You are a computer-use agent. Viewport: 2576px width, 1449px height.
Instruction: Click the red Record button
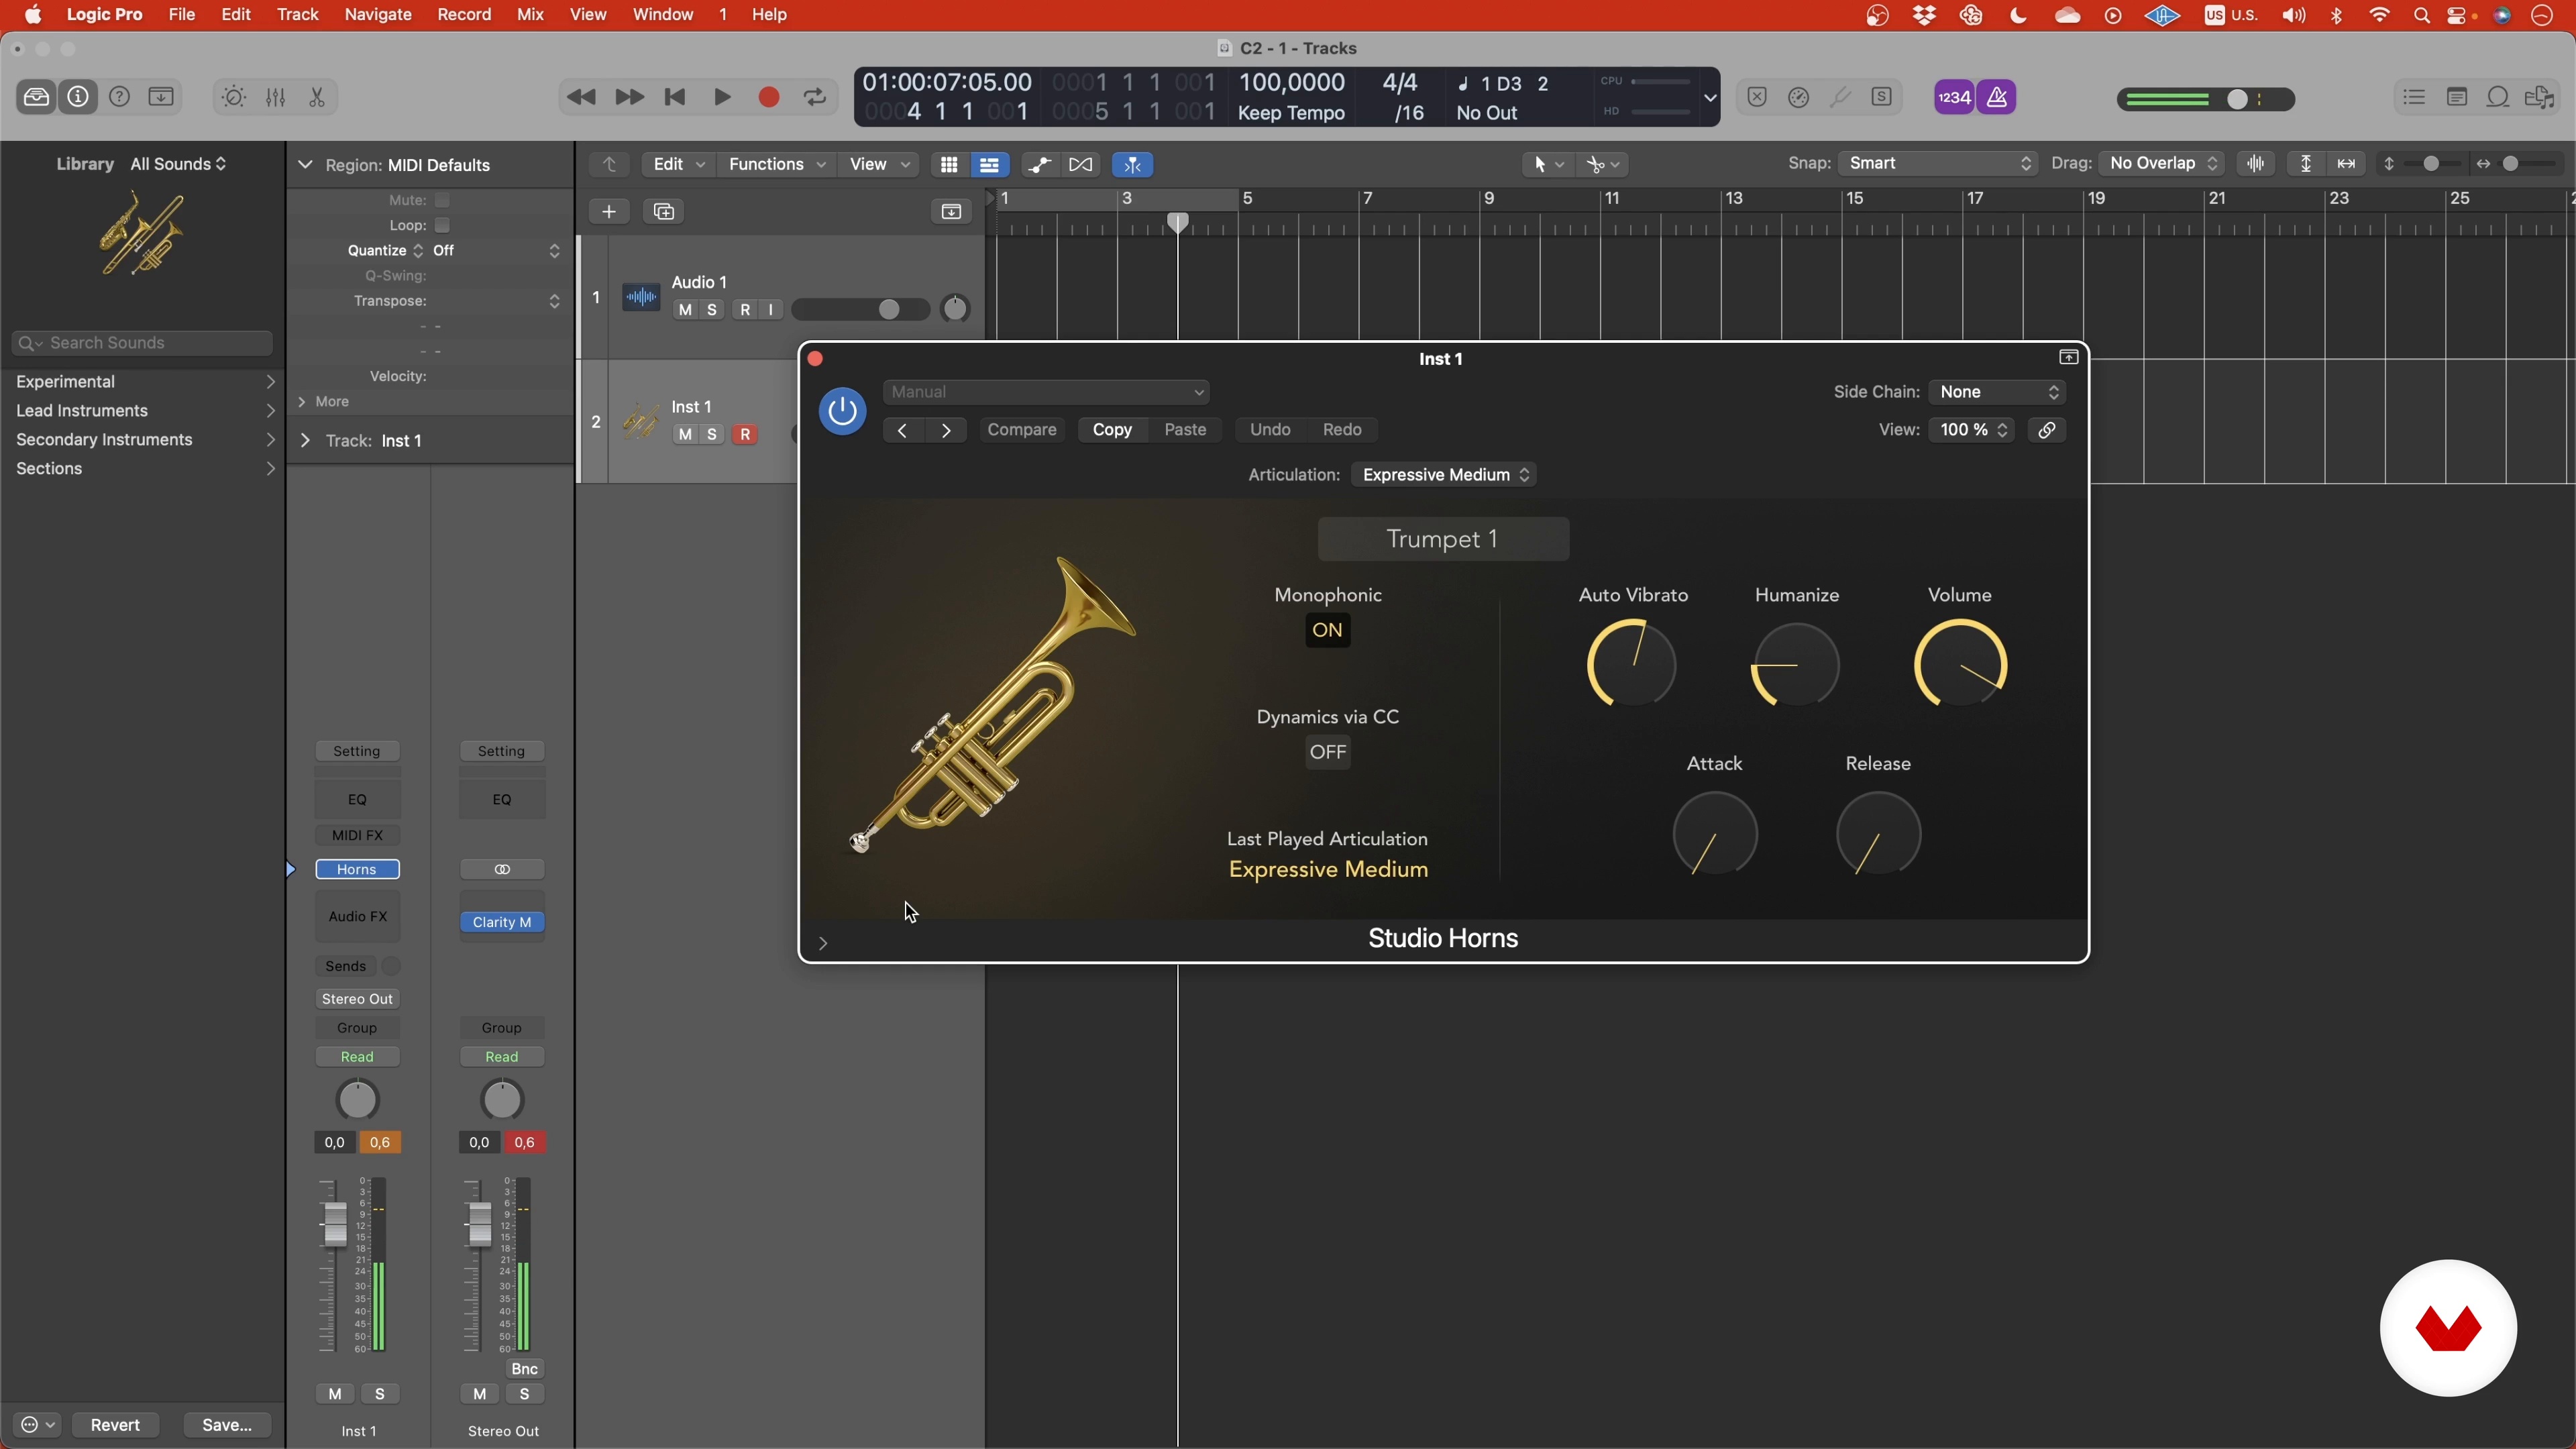[x=769, y=97]
